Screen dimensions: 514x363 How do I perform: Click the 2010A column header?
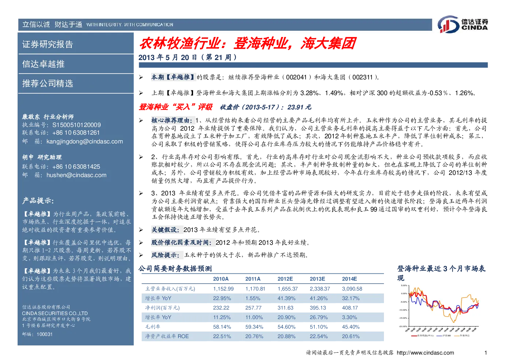[x=221, y=279]
